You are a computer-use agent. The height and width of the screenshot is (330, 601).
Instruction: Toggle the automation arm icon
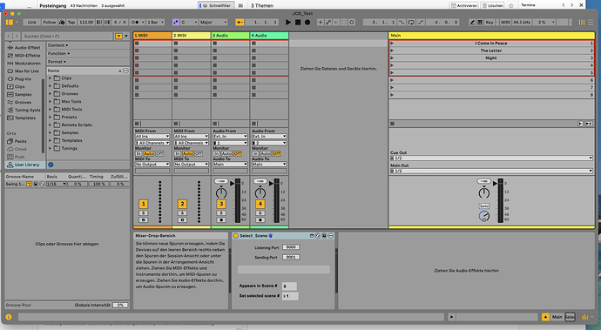tap(328, 23)
